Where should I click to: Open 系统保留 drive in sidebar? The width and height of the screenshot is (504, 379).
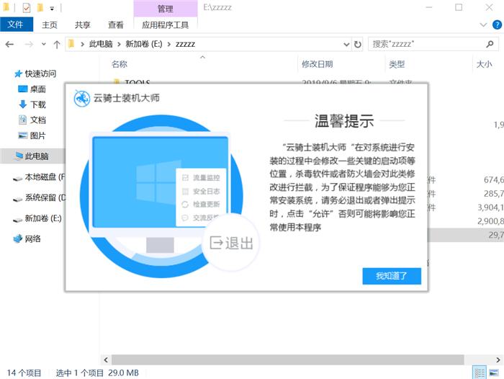[x=45, y=197]
